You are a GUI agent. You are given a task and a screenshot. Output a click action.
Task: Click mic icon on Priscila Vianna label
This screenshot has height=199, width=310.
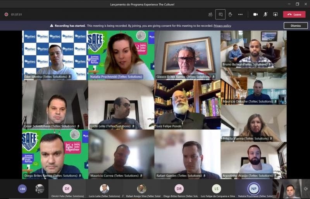(271, 139)
